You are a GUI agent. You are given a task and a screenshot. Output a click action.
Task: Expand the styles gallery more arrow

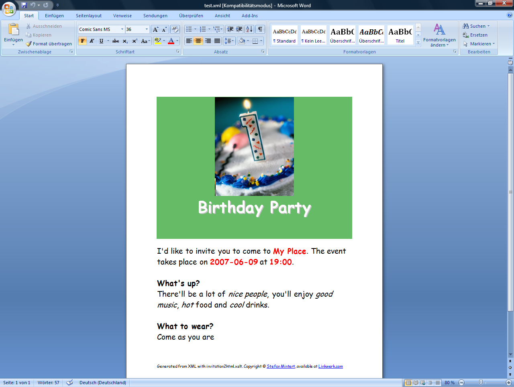(x=418, y=42)
